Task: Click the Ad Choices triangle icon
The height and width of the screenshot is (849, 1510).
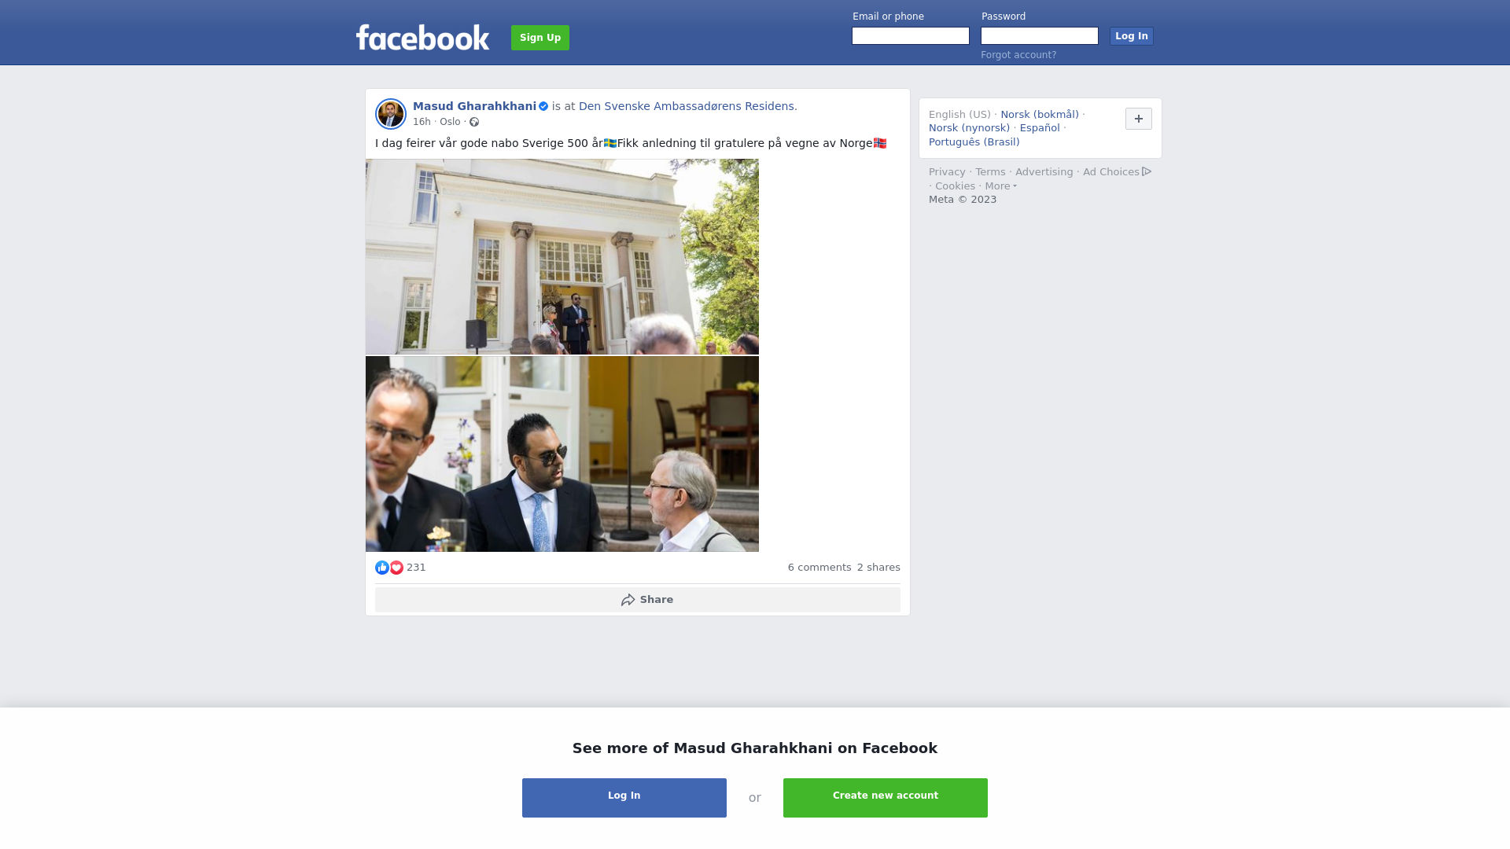Action: (x=1147, y=171)
